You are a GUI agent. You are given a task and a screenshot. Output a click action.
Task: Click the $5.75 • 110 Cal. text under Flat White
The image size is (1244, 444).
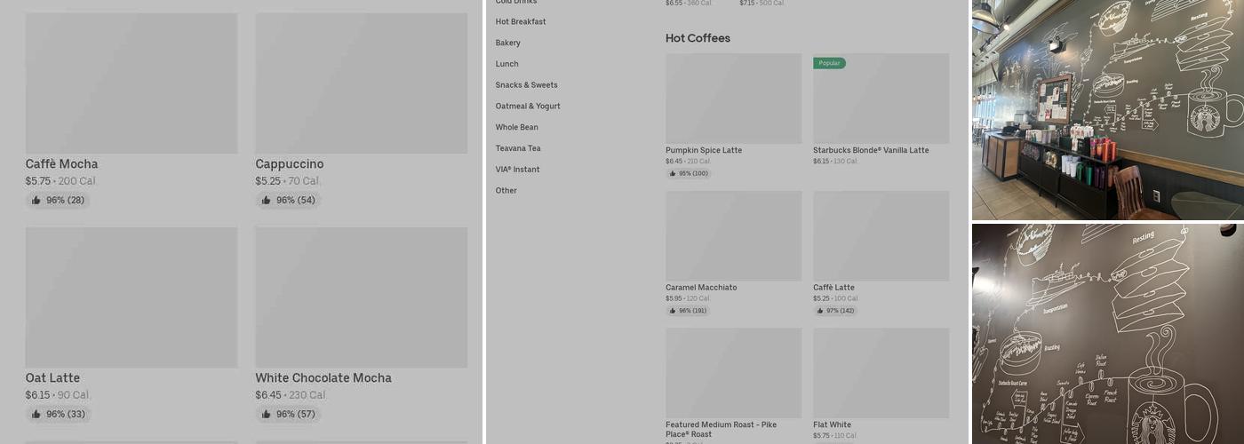[836, 436]
